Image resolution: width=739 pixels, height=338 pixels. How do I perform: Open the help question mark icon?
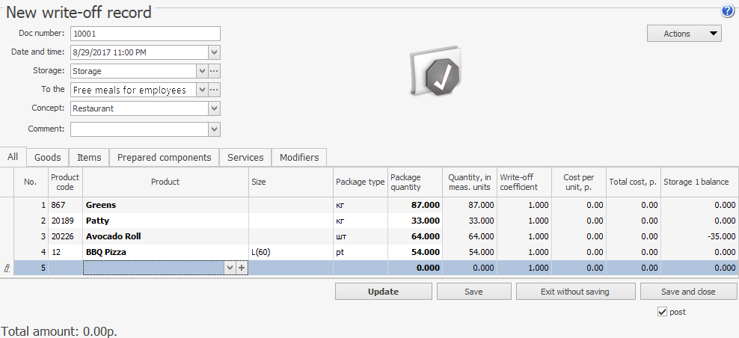pyautogui.click(x=727, y=11)
